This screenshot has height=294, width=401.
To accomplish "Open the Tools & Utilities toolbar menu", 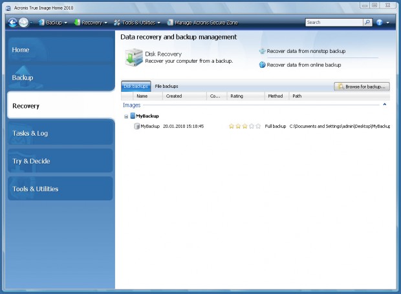I will pyautogui.click(x=137, y=23).
